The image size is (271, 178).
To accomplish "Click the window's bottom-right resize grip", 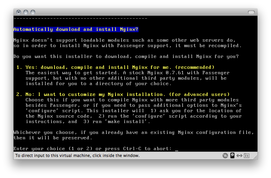I will pos(255,157).
